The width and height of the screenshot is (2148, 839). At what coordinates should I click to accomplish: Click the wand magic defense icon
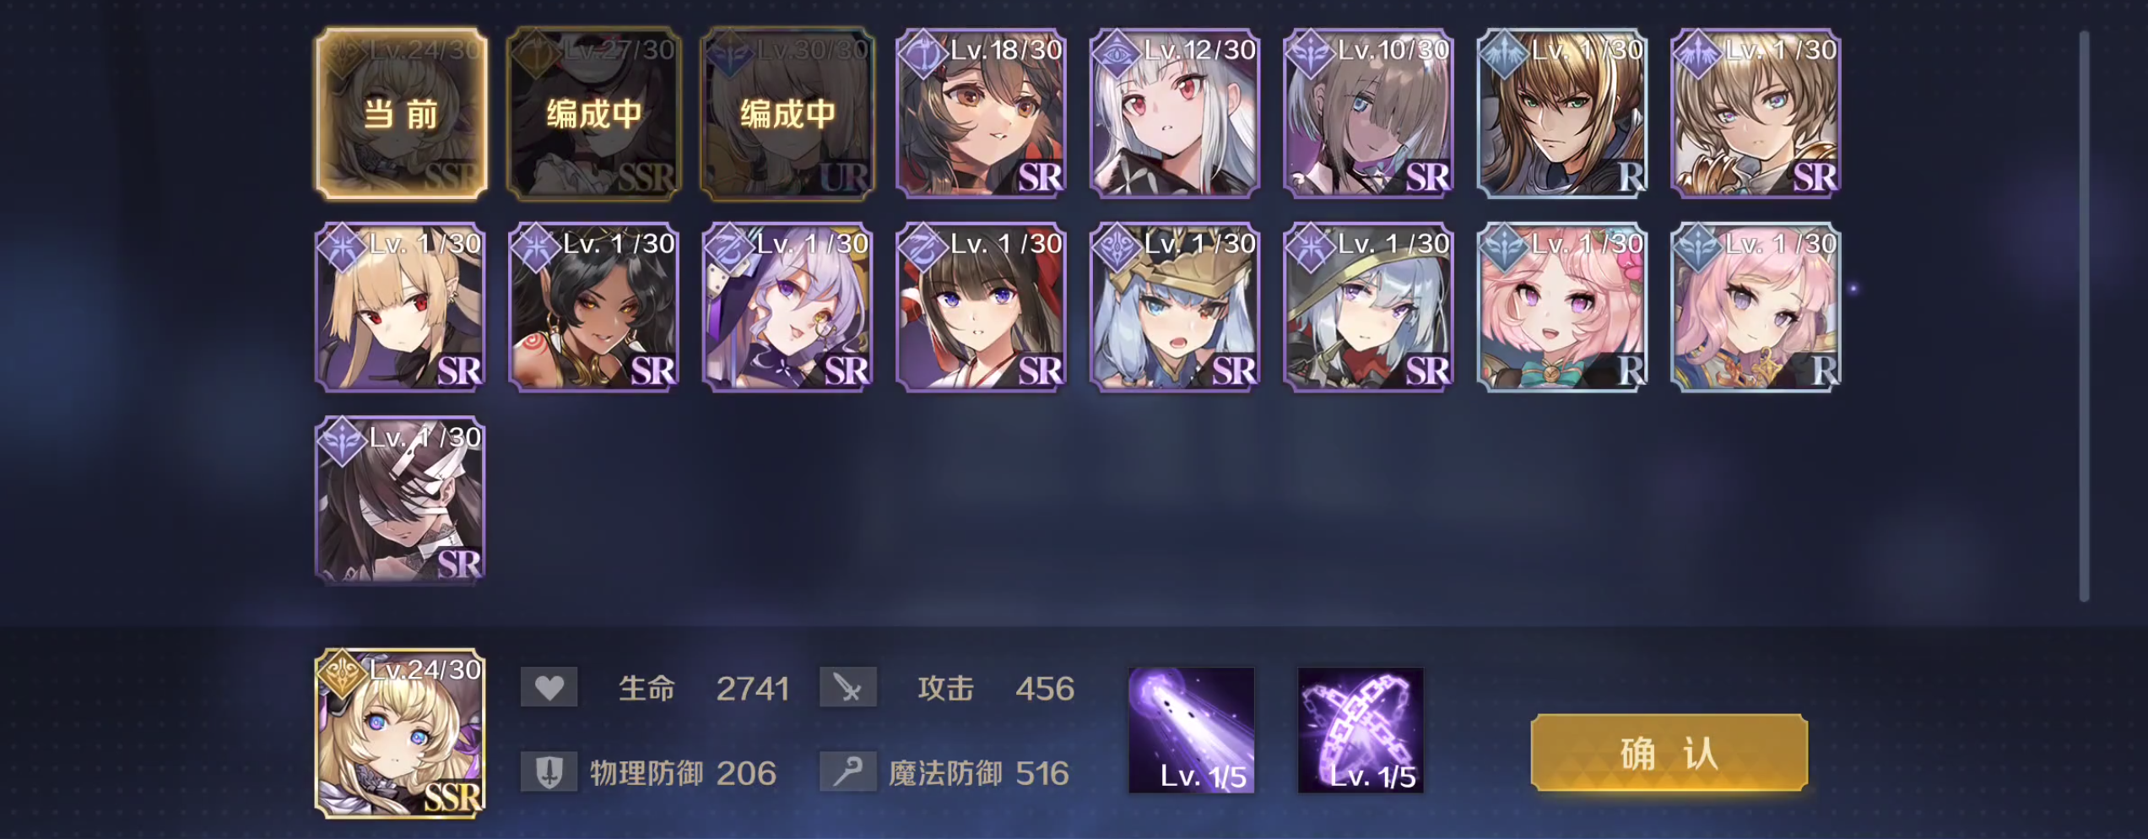(x=848, y=771)
